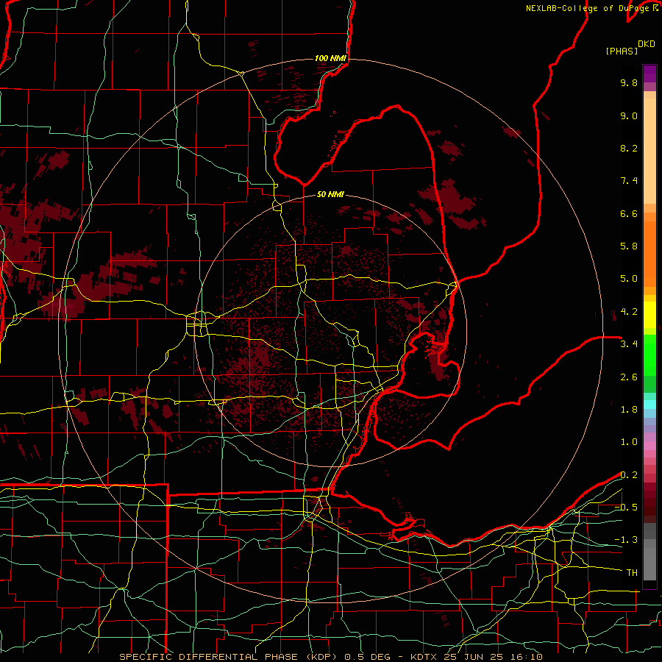Click the 100 NMI range ring label

[330, 58]
